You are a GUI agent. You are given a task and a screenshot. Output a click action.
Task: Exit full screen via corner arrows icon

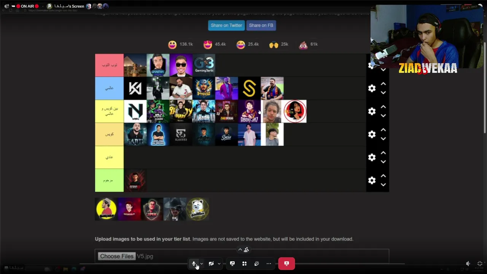point(480,263)
